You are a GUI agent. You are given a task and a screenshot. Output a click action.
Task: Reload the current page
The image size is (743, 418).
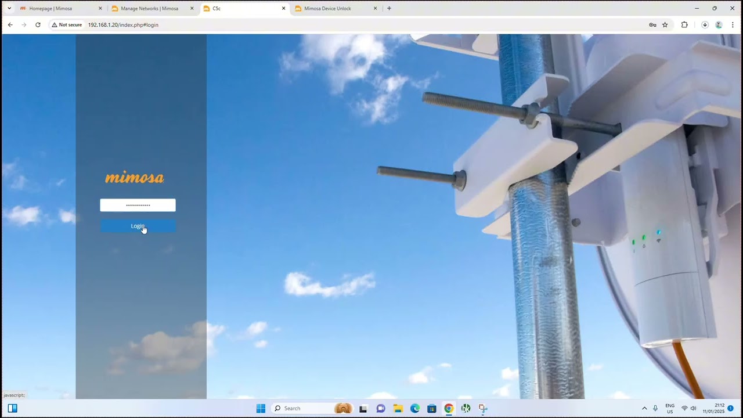(x=38, y=25)
